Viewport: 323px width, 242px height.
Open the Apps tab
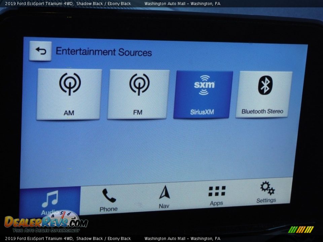click(216, 195)
